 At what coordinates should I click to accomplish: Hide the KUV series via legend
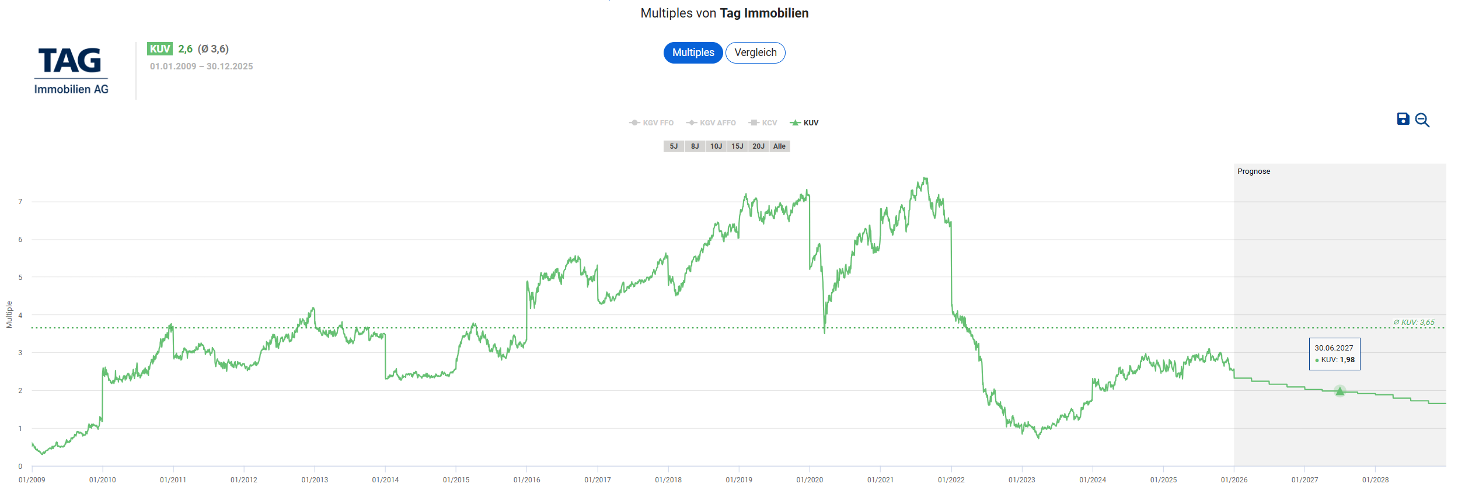804,123
